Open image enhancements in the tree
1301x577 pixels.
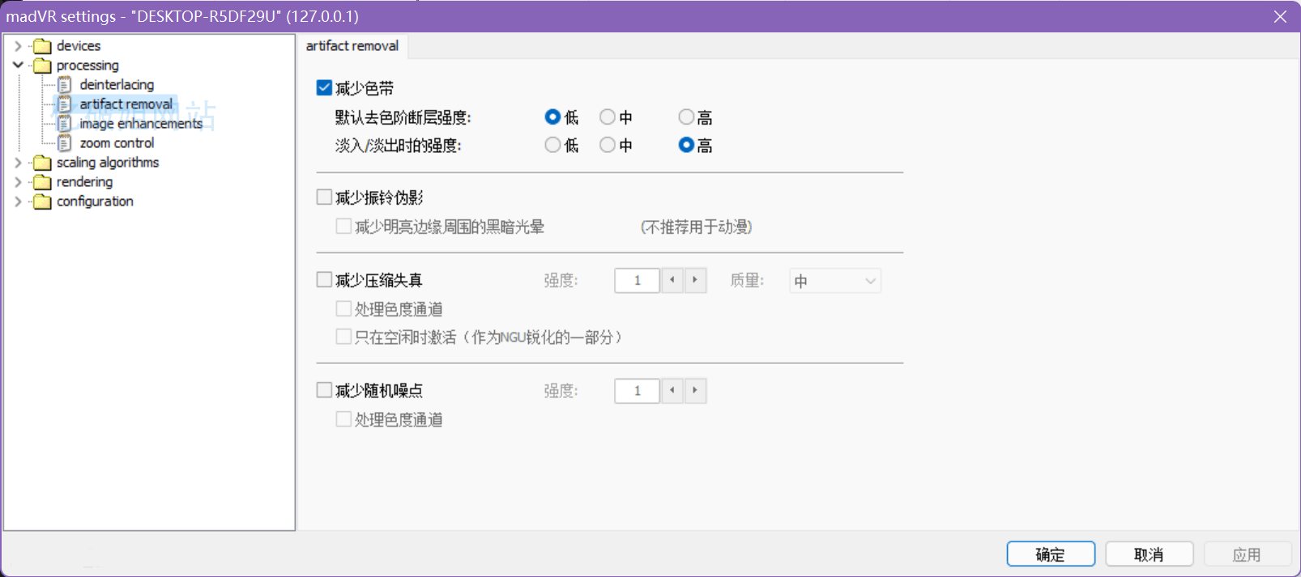(141, 124)
